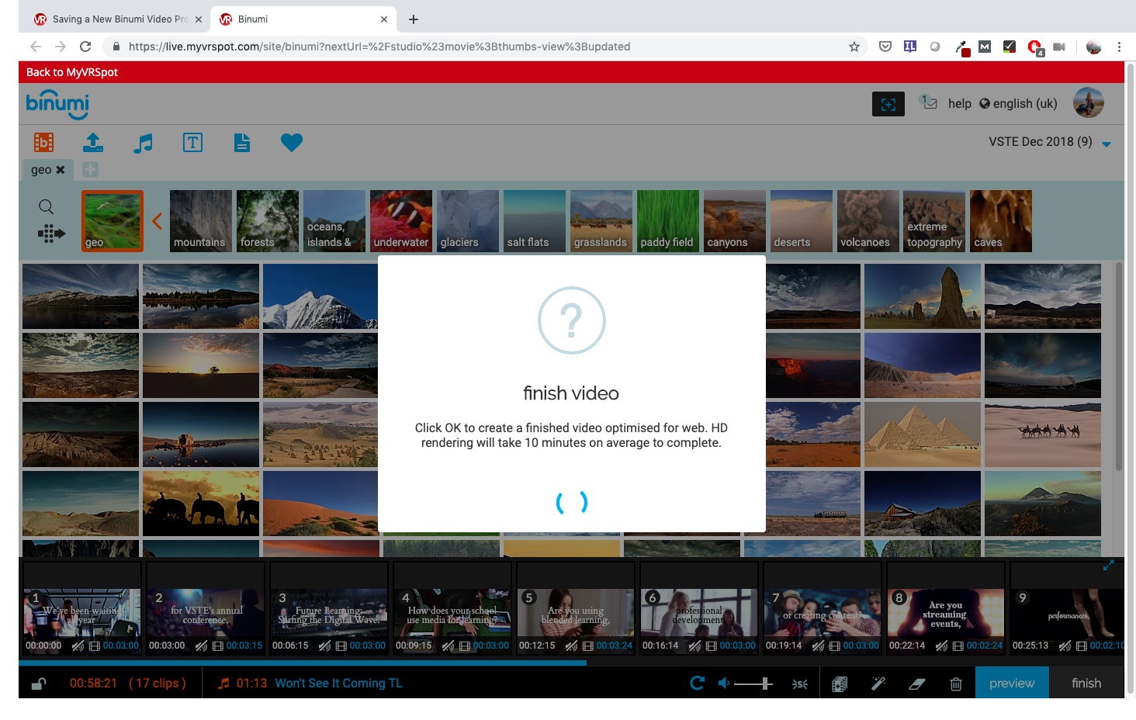Expand the VSTE Dec 2018 project dropdown
Viewport: 1136px width, 720px height.
(1107, 144)
